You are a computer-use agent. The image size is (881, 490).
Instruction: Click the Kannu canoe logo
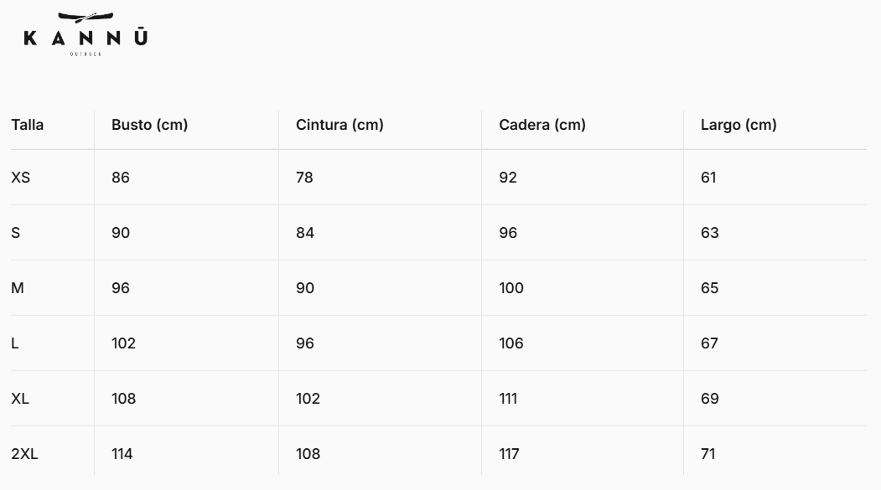click(86, 34)
